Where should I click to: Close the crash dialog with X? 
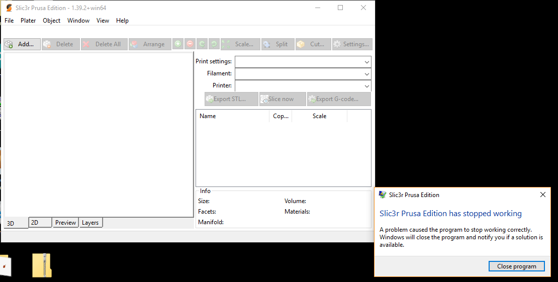pyautogui.click(x=543, y=195)
